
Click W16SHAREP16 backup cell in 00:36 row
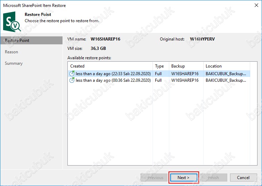pyautogui.click(x=185, y=80)
